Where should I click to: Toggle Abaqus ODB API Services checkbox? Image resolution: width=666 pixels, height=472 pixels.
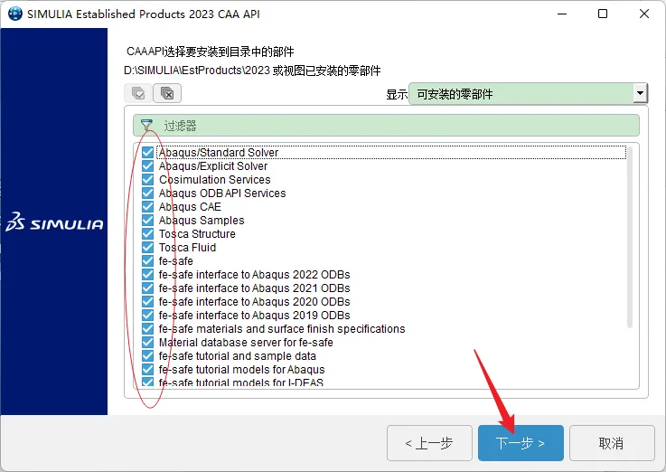pos(147,193)
